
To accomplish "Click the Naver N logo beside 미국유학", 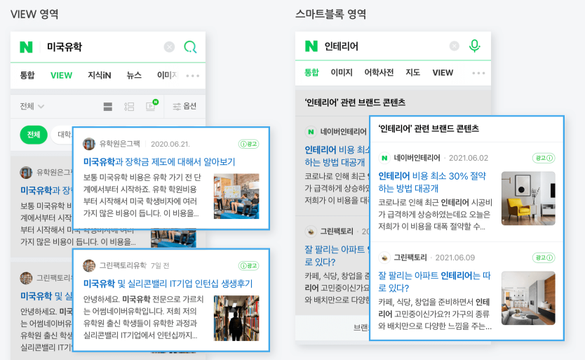I will tap(26, 47).
